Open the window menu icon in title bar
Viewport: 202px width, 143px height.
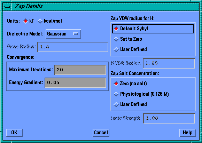coord(7,6)
